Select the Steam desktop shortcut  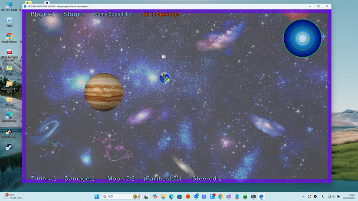pyautogui.click(x=10, y=149)
